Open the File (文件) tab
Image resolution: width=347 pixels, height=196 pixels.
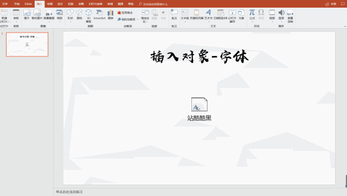point(5,4)
